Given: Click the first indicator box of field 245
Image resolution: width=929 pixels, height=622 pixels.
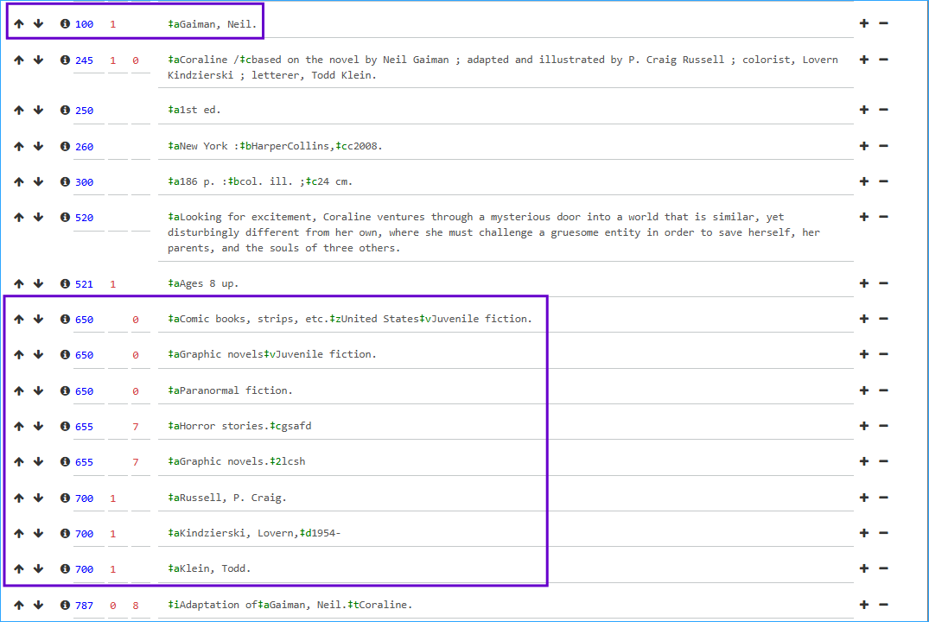Looking at the screenshot, I should (x=111, y=60).
